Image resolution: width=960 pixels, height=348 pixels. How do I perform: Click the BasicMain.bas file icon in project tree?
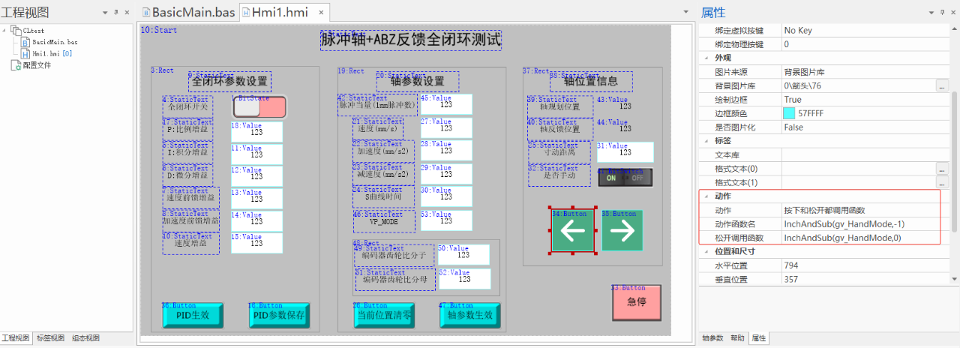click(25, 42)
